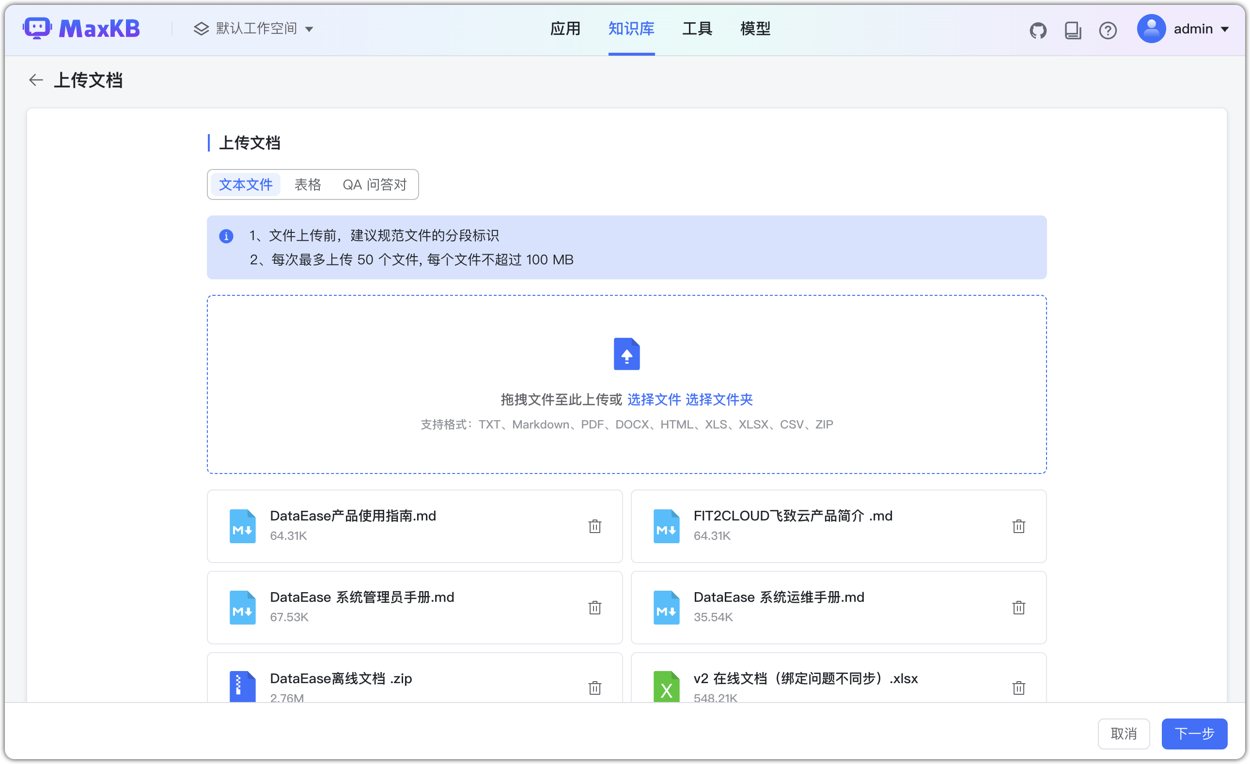Open the 工具 menu
1250x764 pixels.
coord(697,29)
